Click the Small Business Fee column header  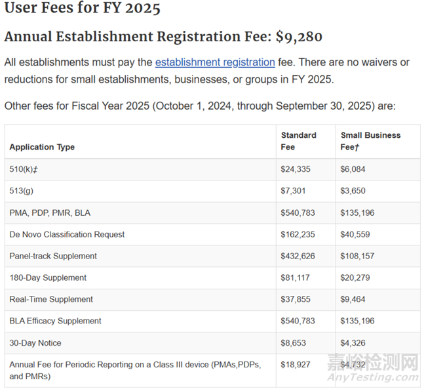370,141
